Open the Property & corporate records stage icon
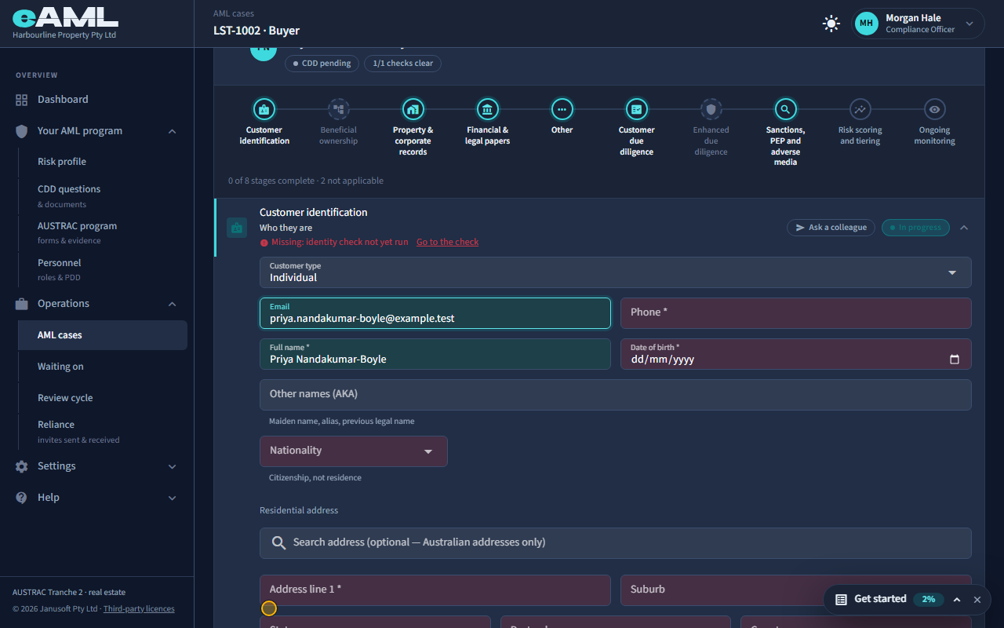The width and height of the screenshot is (1004, 628). [x=413, y=109]
